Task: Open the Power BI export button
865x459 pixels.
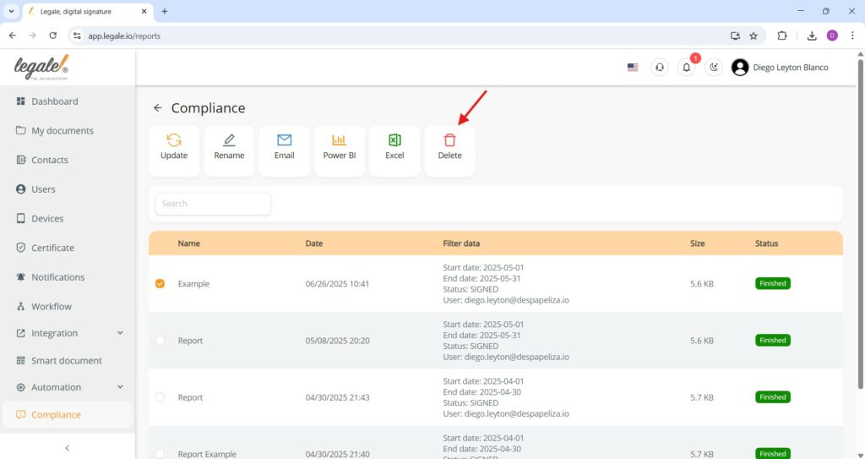Action: [340, 151]
